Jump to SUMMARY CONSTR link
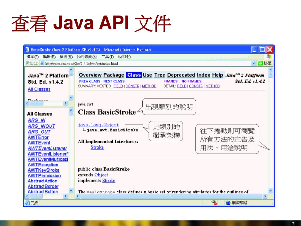 (133, 86)
